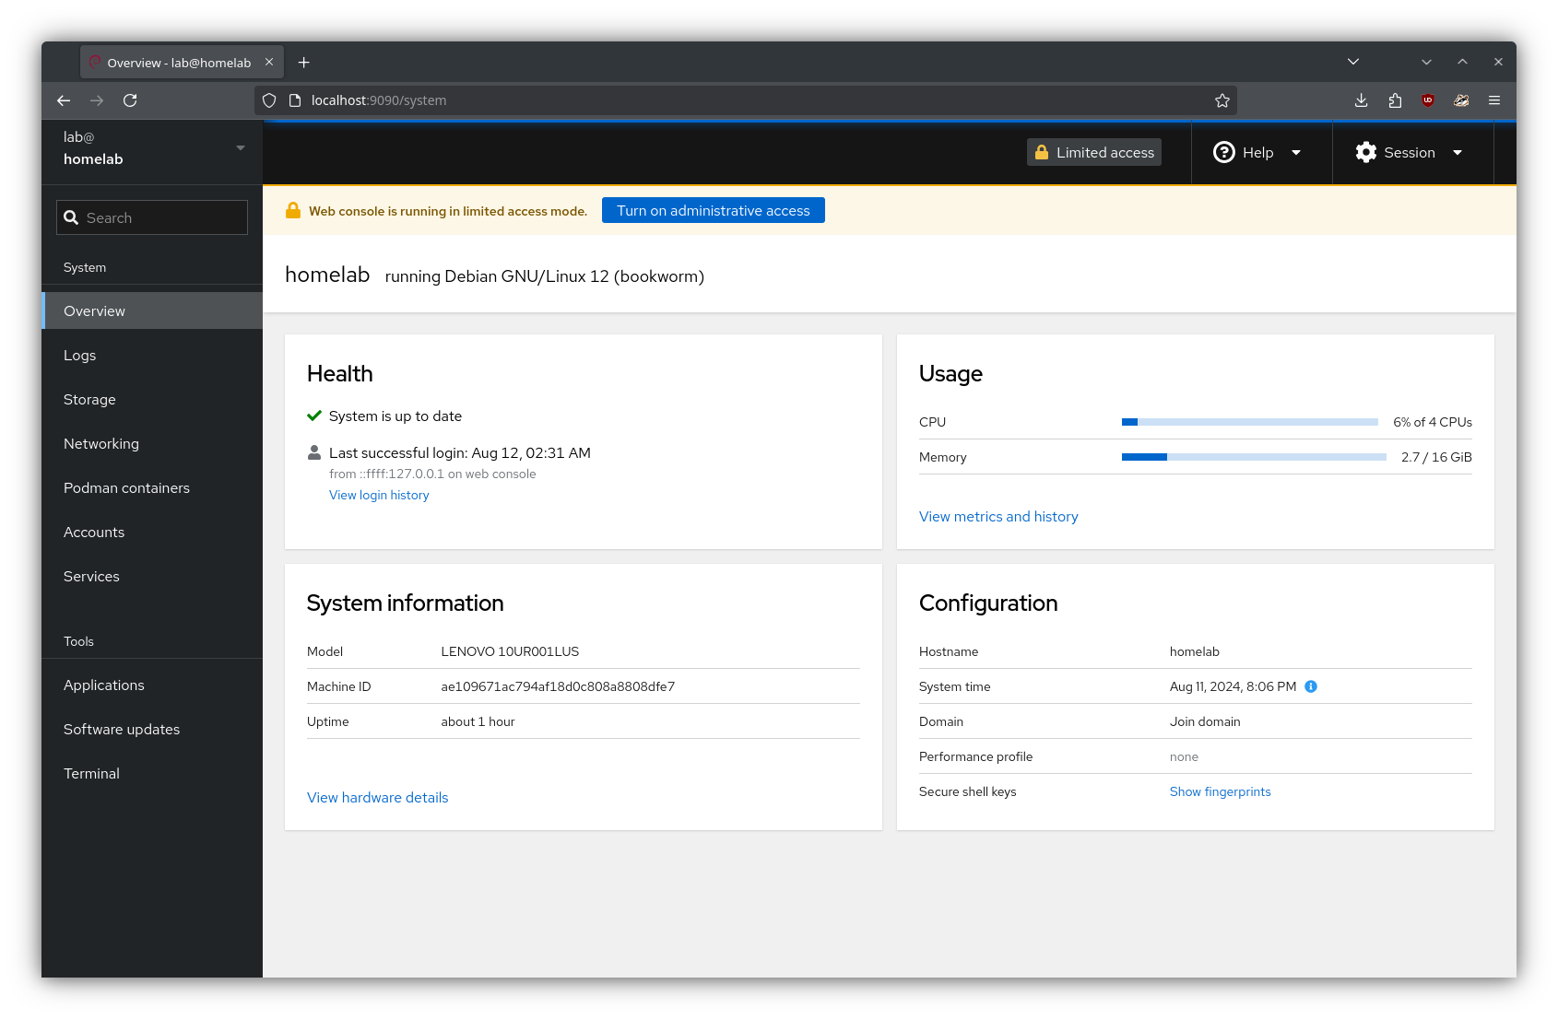This screenshot has height=1019, width=1558.
Task: Turn on administrative access
Action: [x=713, y=211]
